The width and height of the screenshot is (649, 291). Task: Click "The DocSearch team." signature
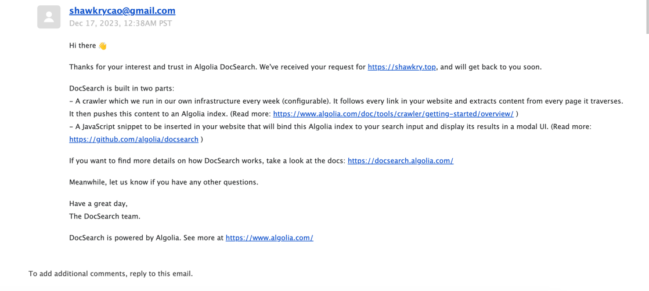104,216
